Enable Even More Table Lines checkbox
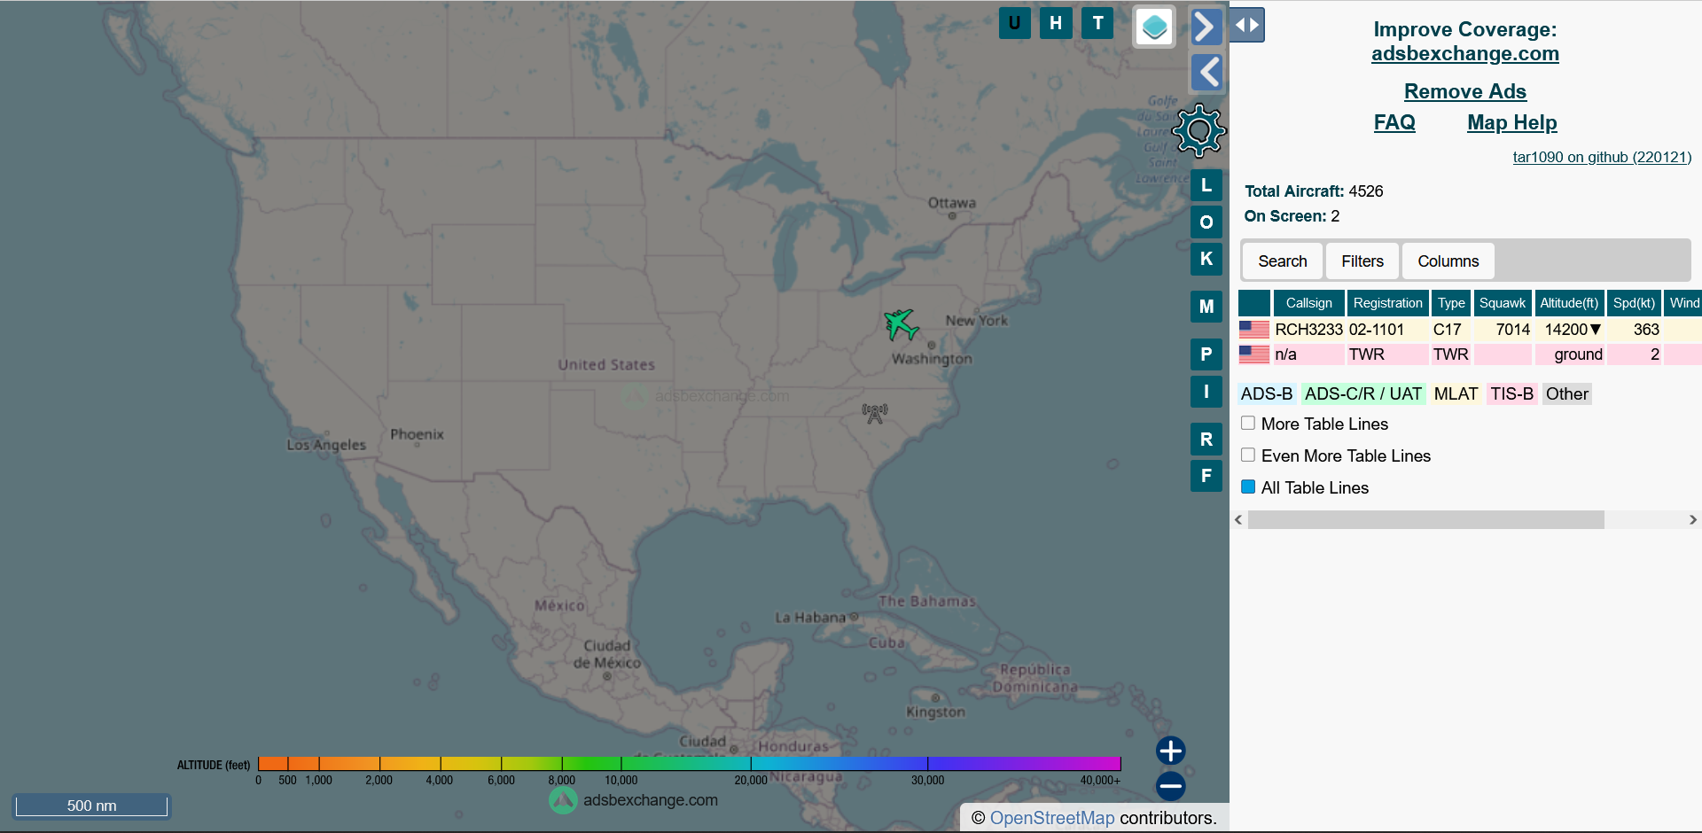This screenshot has height=833, width=1702. 1248,455
